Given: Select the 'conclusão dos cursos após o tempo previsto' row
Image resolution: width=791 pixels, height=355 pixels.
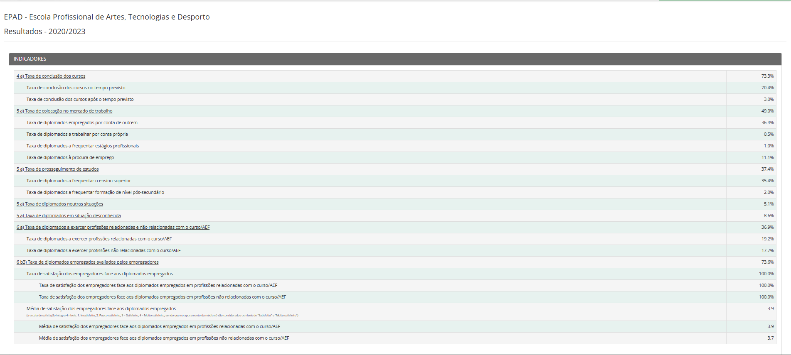Looking at the screenshot, I should coord(80,99).
